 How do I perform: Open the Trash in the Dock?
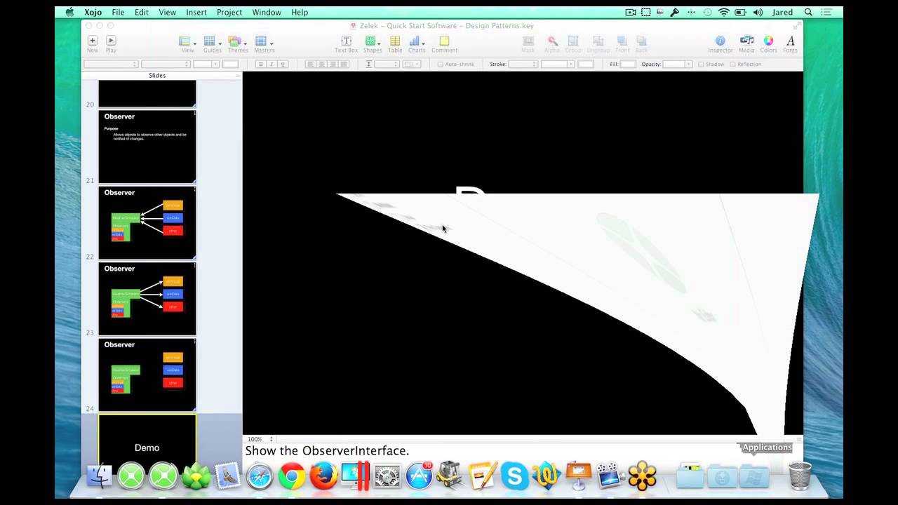(x=800, y=475)
